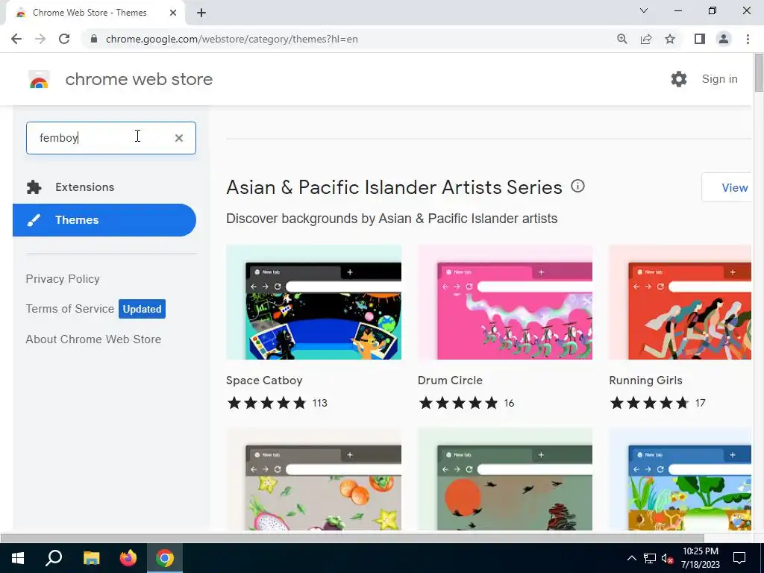The height and width of the screenshot is (573, 764).
Task: Open the Privacy Policy link
Action: [63, 279]
